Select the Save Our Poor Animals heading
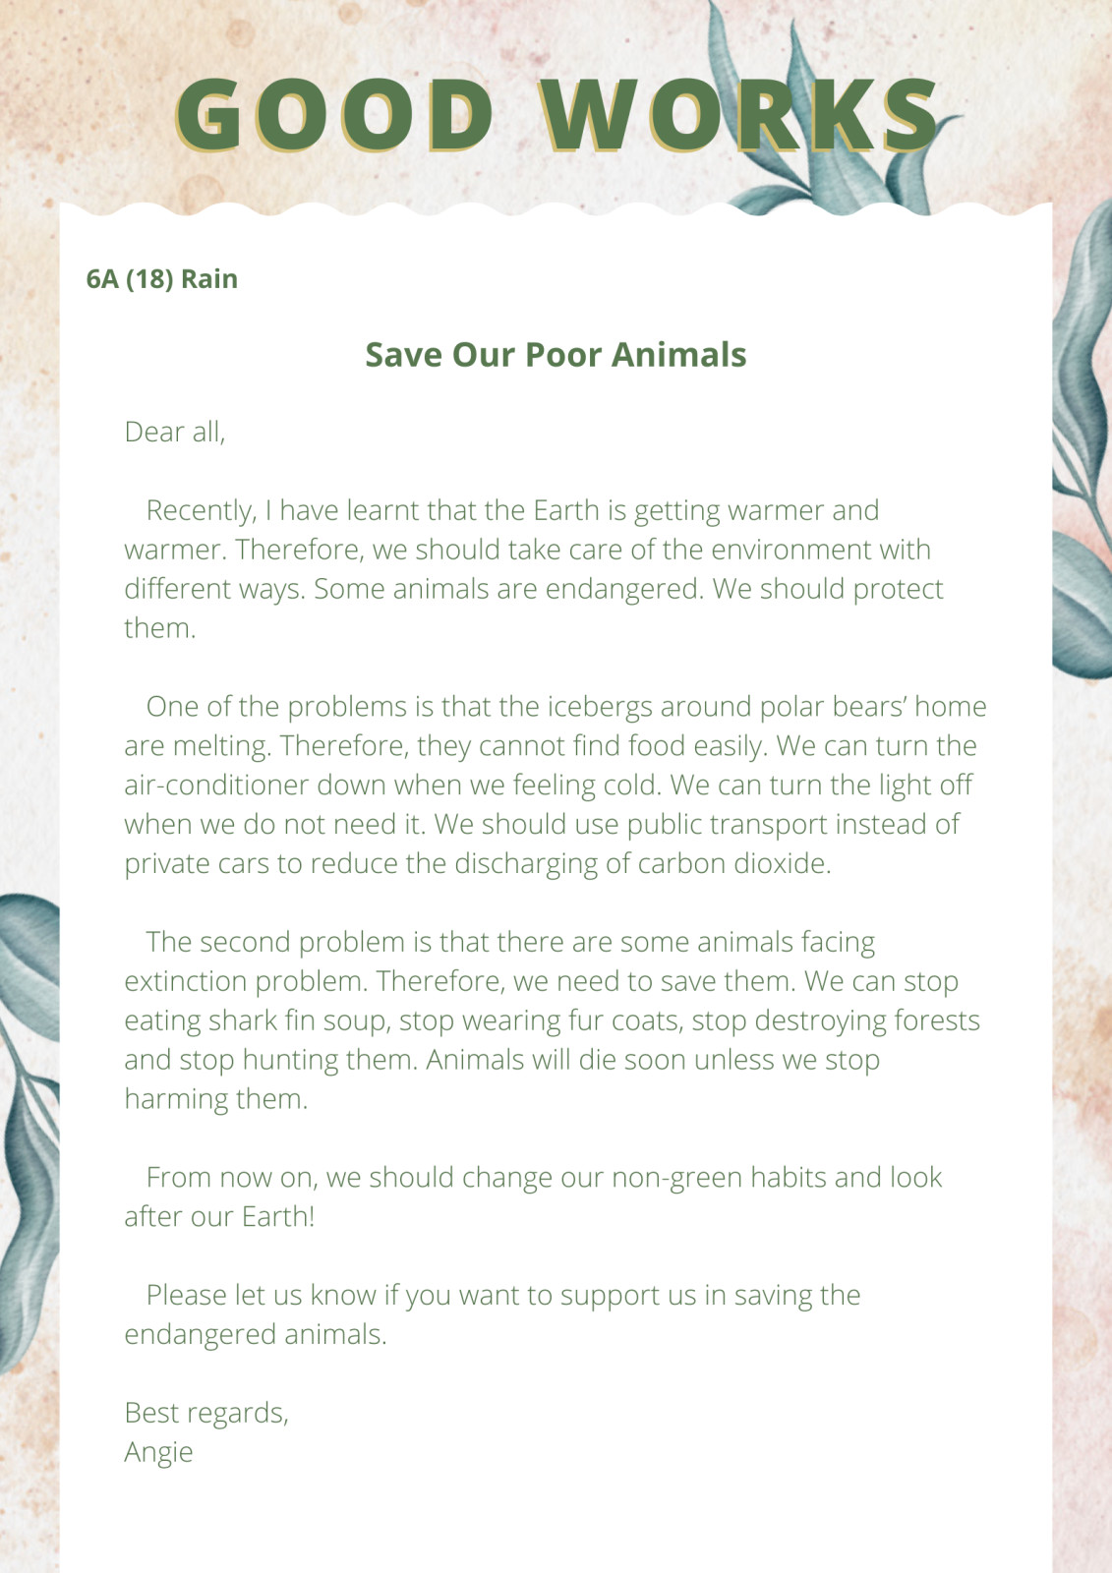The image size is (1112, 1573). coord(556,355)
